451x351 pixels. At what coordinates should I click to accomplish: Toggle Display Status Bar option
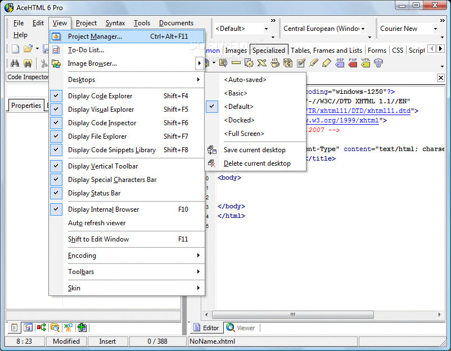click(x=127, y=193)
